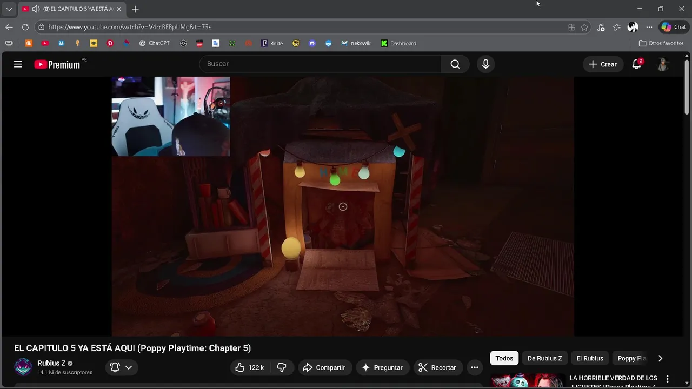Select the El Rubius filter chip
Screen dimensions: 692x389
590,358
